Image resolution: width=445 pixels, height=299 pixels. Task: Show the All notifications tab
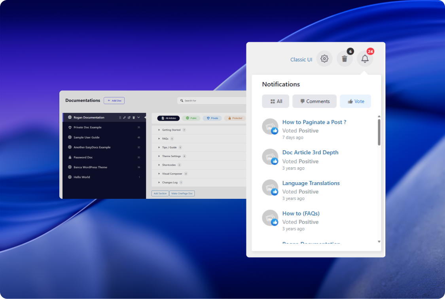click(x=276, y=101)
